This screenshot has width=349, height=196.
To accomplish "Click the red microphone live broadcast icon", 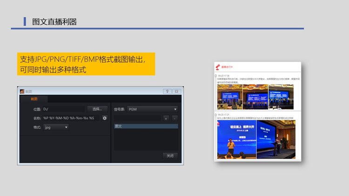I will (217, 67).
